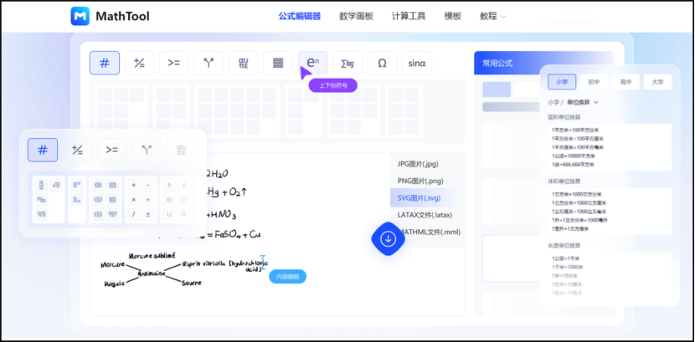
Task: Open the eⁿ superscript/subscript category
Action: (312, 63)
